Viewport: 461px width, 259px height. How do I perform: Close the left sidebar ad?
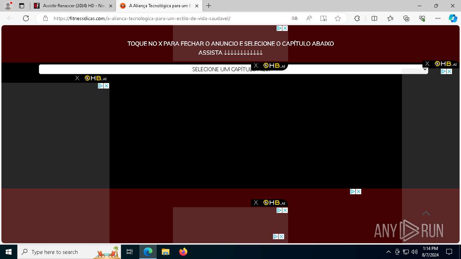click(106, 86)
